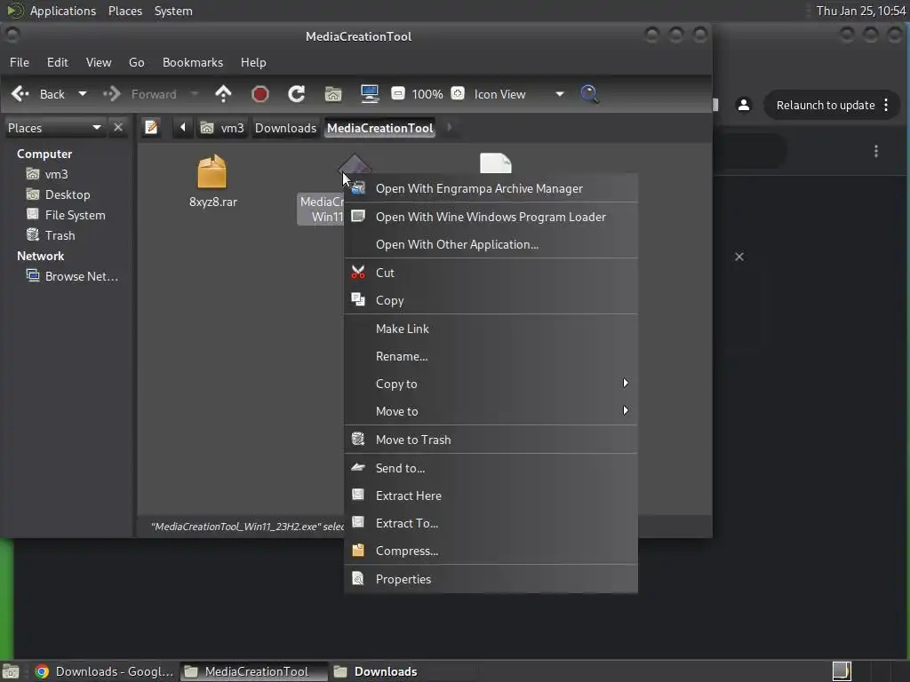Expand the Move to submenu
This screenshot has height=682, width=910.
491,411
